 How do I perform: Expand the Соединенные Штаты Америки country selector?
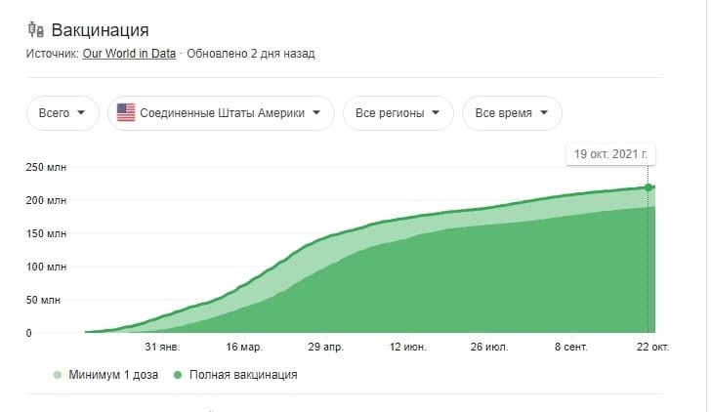point(221,113)
